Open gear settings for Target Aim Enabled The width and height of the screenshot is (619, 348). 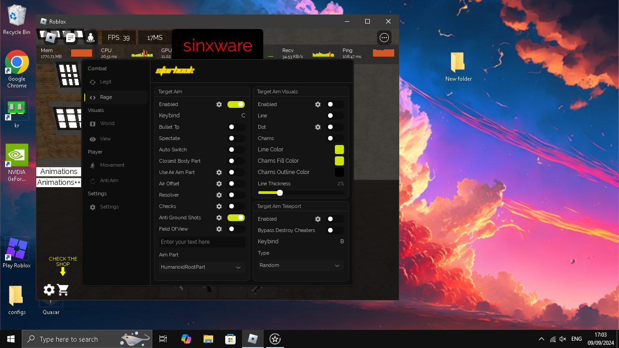(219, 104)
